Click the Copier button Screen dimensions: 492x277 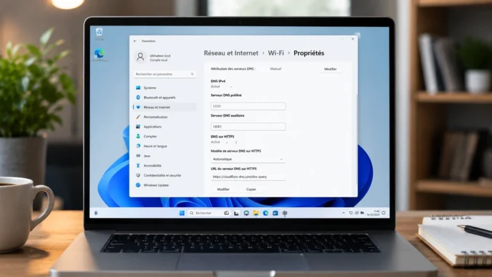click(251, 189)
